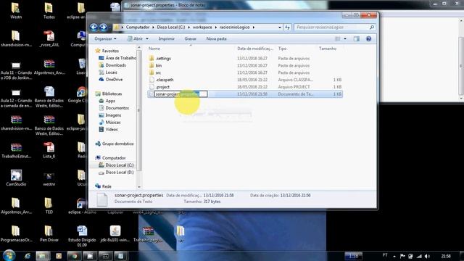The width and height of the screenshot is (464, 261).
Task: Select the Lista_6 desktop PDF icon
Action: [x=49, y=150]
